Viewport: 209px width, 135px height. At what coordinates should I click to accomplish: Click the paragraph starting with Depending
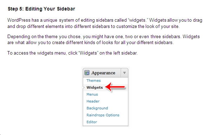(104, 40)
